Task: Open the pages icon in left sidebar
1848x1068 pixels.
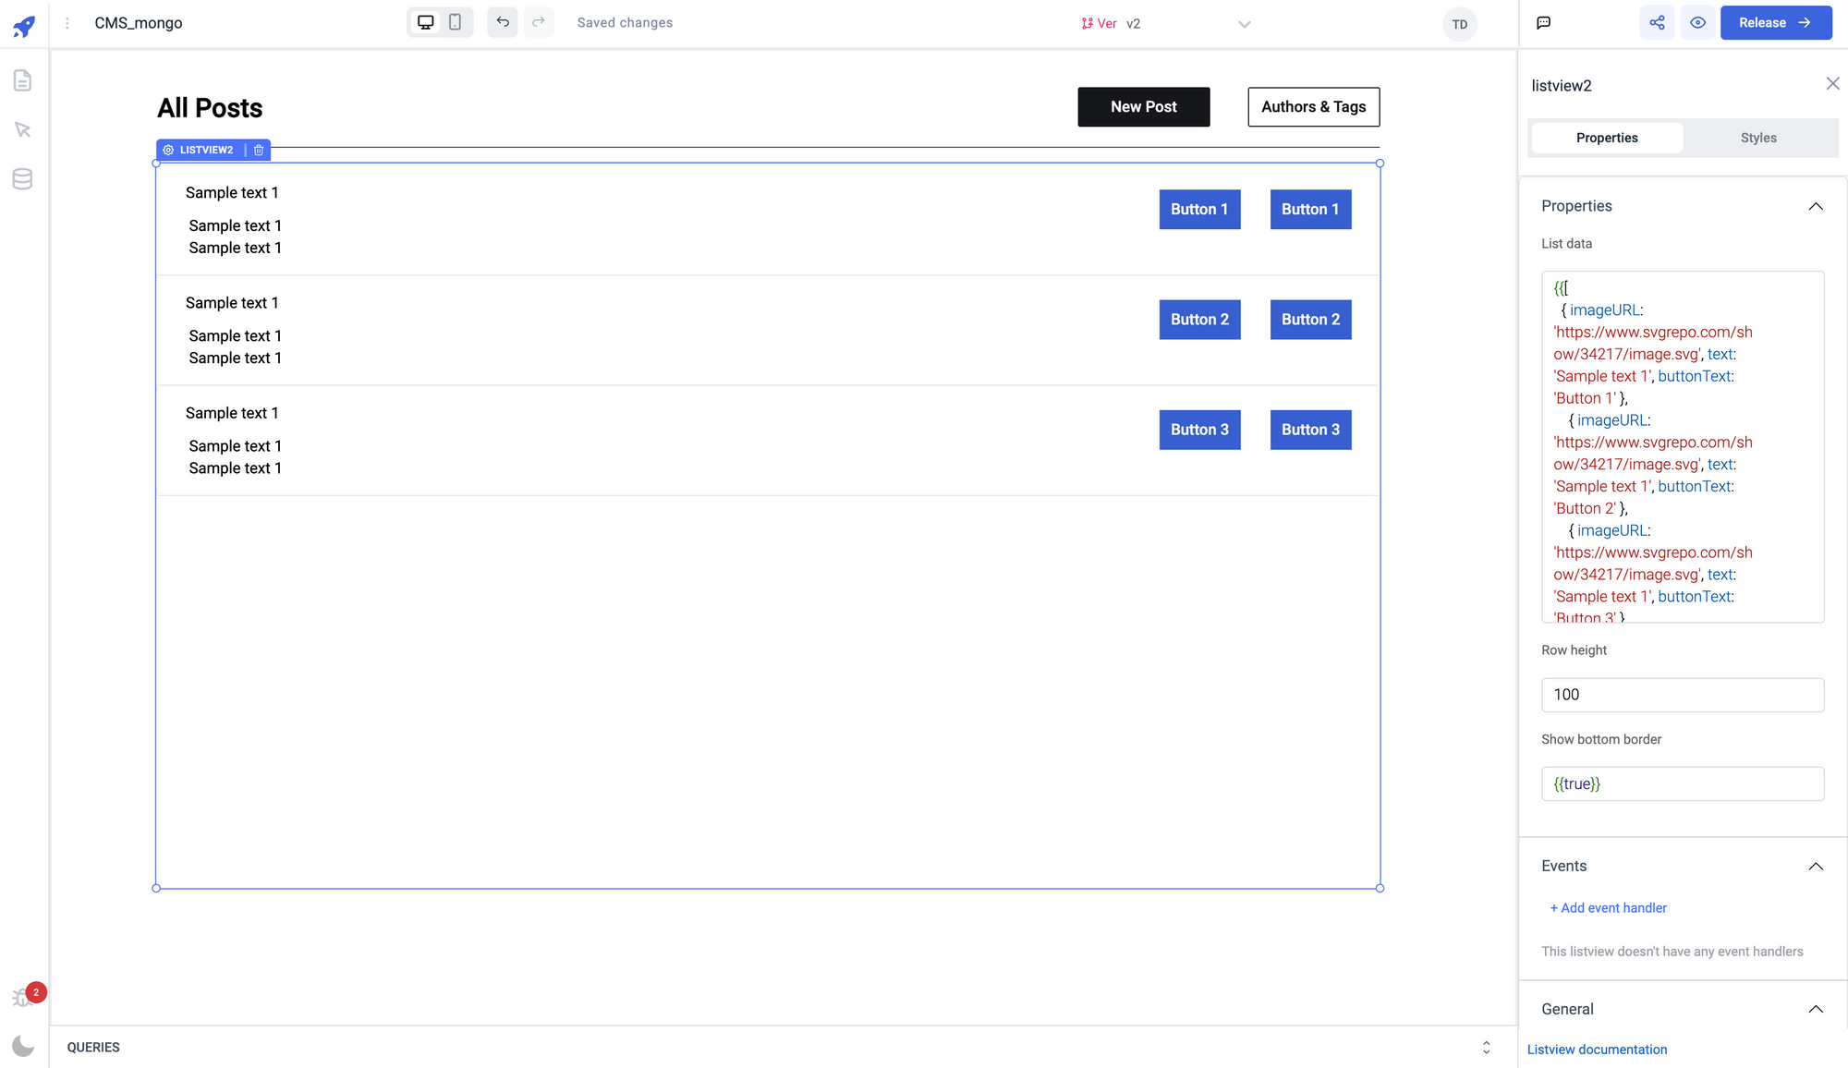Action: tap(23, 80)
